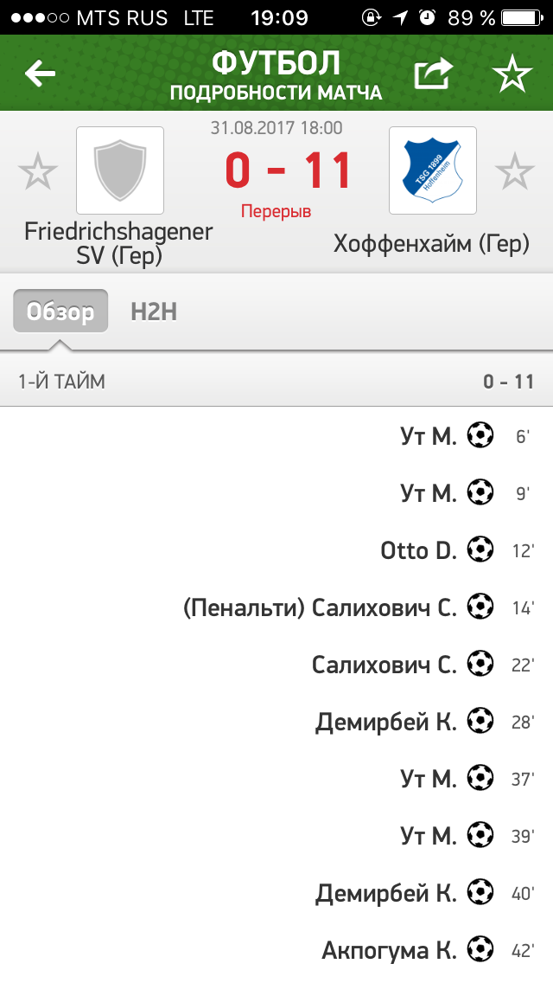The height and width of the screenshot is (983, 553).
Task: Tap the battery icon in status bar
Action: click(525, 17)
